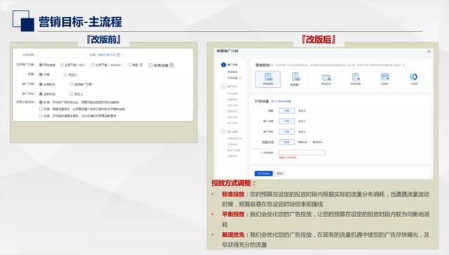Viewport: 449px width, 255px height.
Task: Pick the third marketing goal icon, 商品目录
Action: [326, 79]
